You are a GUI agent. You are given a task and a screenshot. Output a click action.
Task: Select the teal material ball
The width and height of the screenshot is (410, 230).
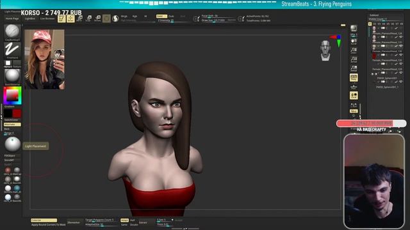click(x=17, y=188)
